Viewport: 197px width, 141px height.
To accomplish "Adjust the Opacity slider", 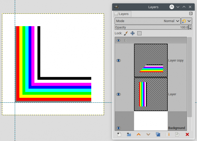I will click(x=151, y=27).
